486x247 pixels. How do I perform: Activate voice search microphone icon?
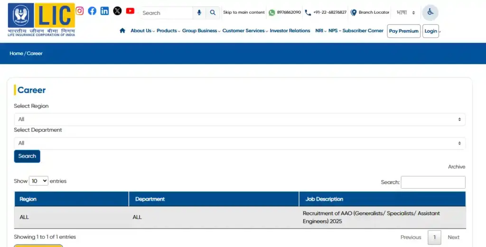click(x=199, y=13)
